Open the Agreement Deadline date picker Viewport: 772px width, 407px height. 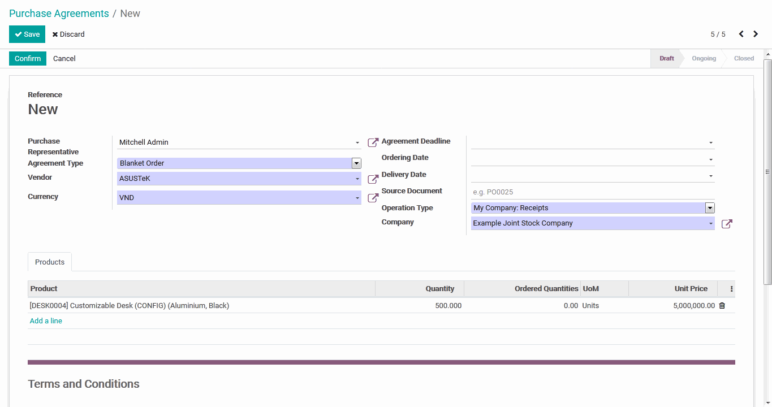(x=592, y=142)
